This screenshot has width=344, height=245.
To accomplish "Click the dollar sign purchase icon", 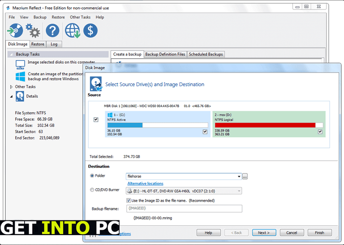I will (90, 30).
